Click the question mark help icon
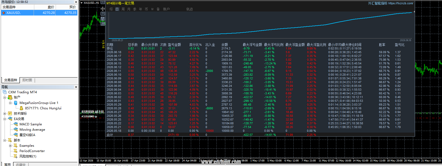 103,14
